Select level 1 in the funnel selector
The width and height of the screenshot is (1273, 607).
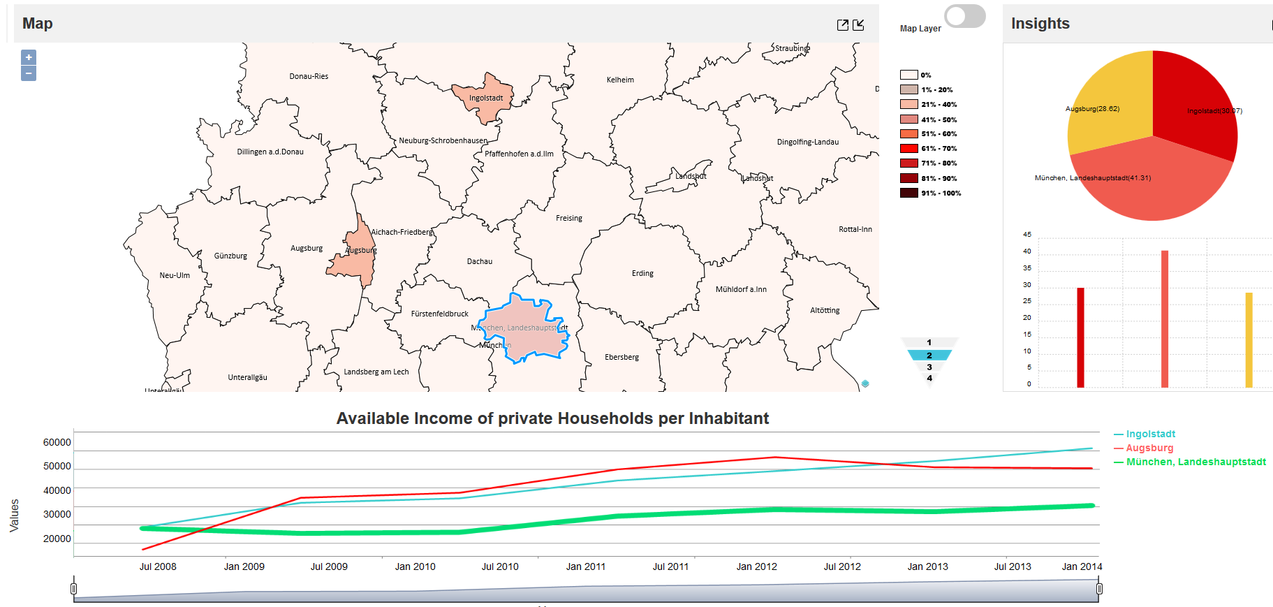point(929,342)
